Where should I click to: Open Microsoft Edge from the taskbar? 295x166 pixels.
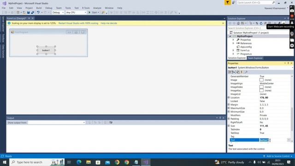tap(79, 162)
